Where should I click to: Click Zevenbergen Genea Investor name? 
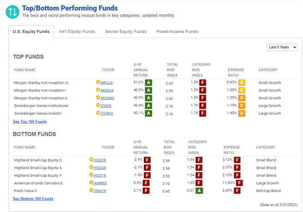pos(37,113)
